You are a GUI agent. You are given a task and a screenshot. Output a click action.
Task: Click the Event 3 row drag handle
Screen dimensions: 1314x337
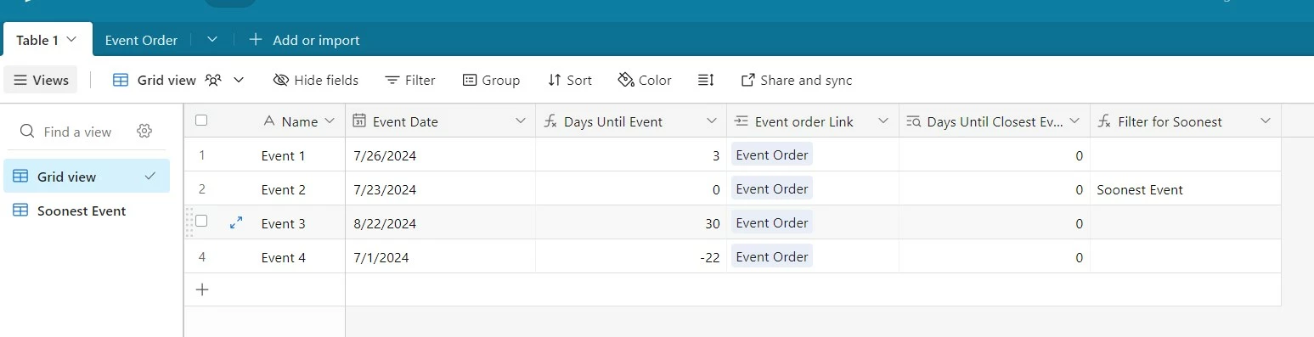[189, 222]
